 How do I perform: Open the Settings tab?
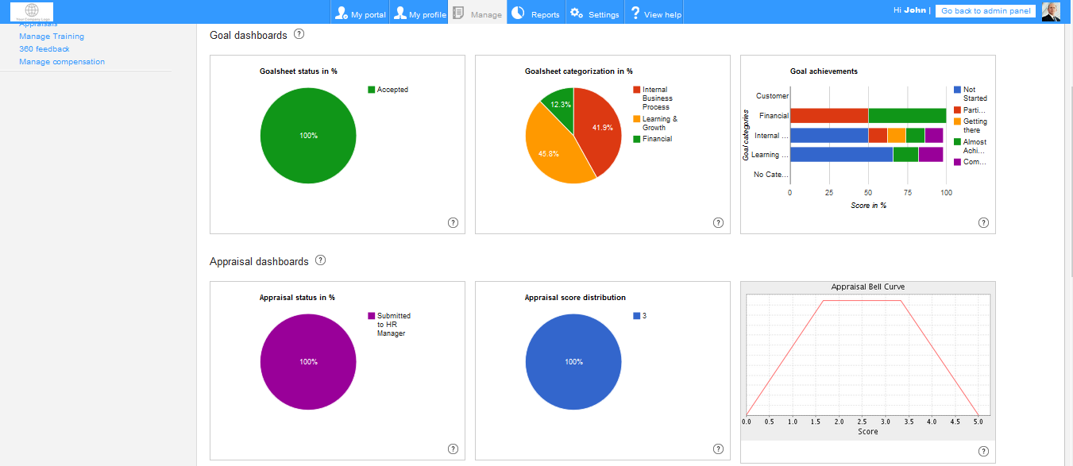595,13
